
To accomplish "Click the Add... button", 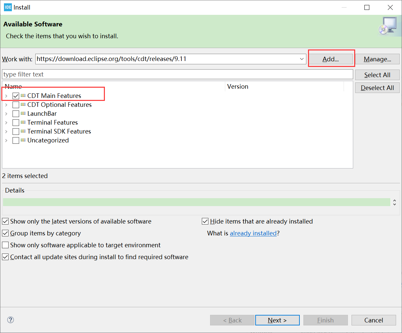I will (x=331, y=59).
